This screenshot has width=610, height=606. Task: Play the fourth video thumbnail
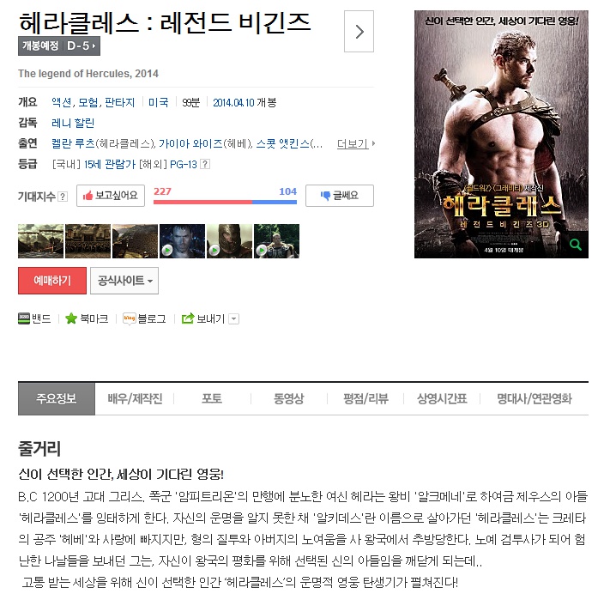182,241
